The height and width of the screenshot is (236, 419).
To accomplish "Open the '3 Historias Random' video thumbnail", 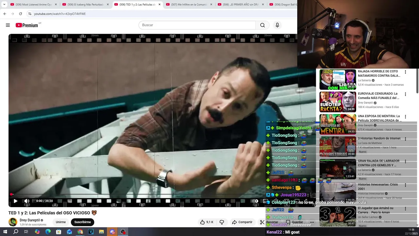I will coord(337,147).
